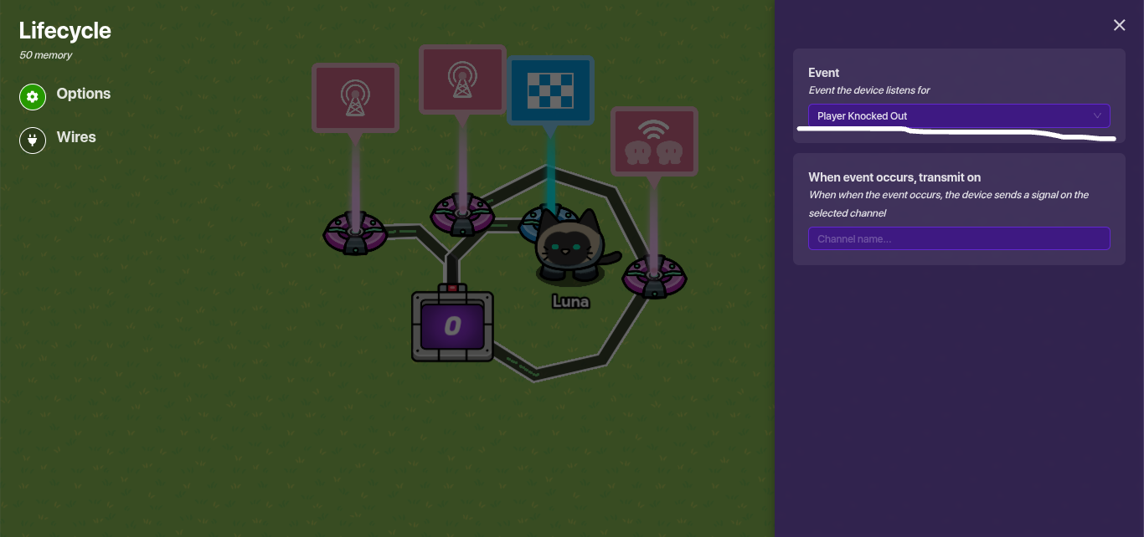Select the second pink antenna sign
Viewport: 1144px width, 537px height.
point(462,79)
